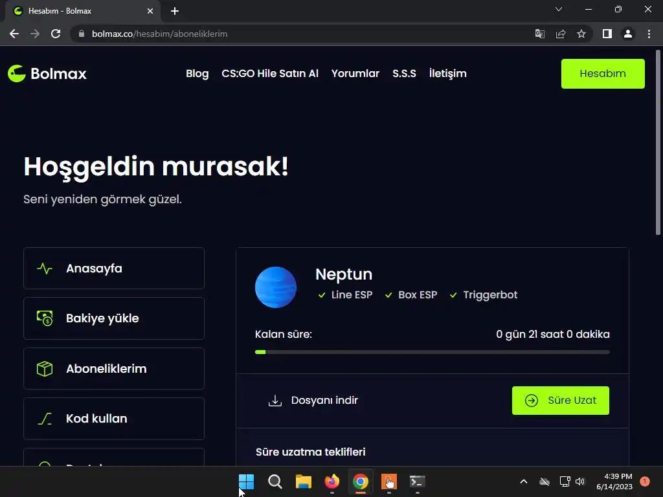Screen dimensions: 663x497
Task: Click the Triggerbot feature label
Action: point(490,294)
